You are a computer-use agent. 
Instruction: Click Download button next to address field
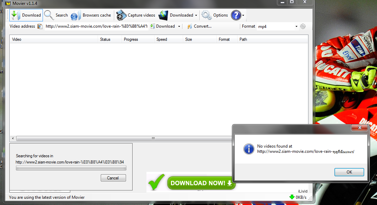(x=163, y=26)
